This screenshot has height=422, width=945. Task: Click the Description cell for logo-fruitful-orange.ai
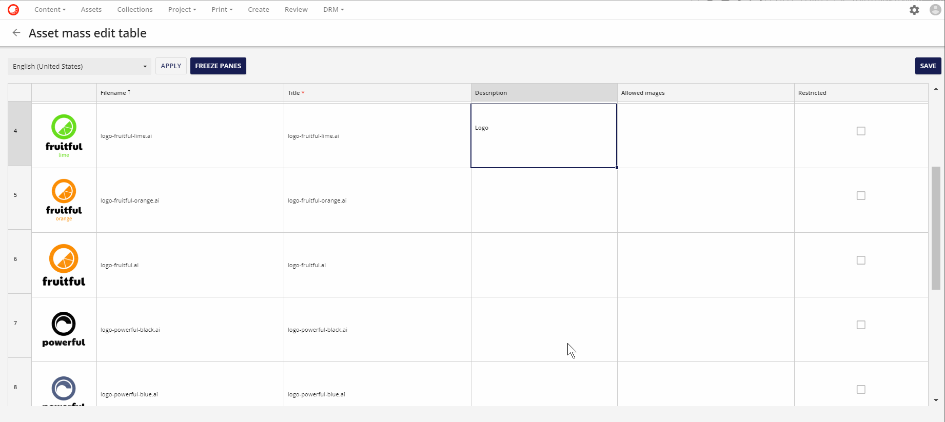coord(544,200)
